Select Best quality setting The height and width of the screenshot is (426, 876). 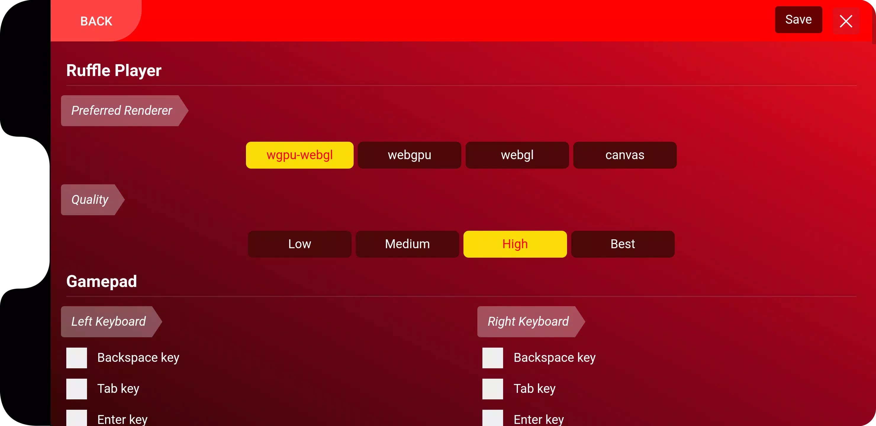pyautogui.click(x=622, y=244)
